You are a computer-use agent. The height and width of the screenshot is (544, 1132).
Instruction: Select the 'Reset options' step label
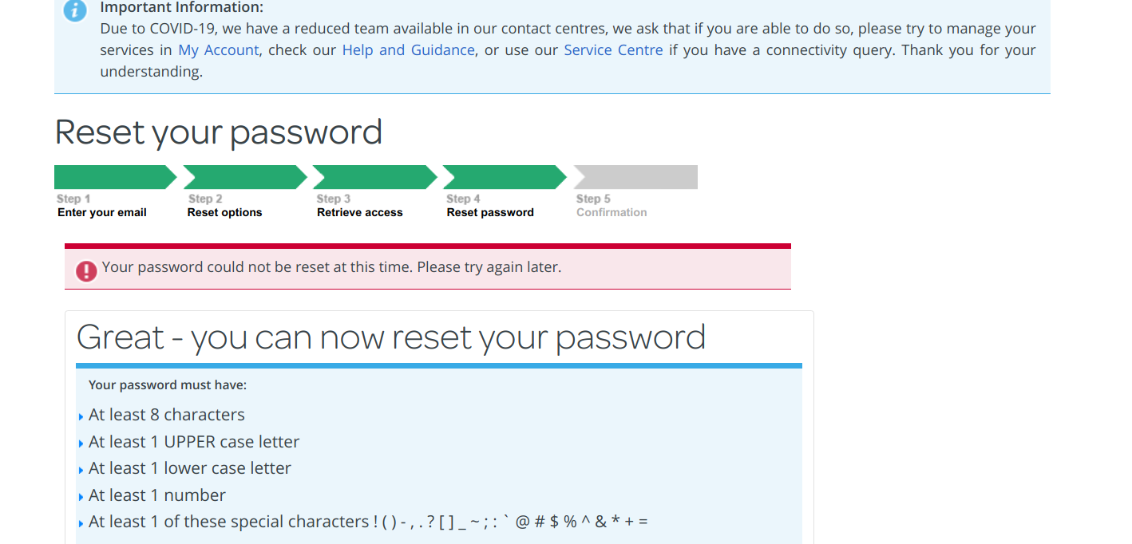224,212
